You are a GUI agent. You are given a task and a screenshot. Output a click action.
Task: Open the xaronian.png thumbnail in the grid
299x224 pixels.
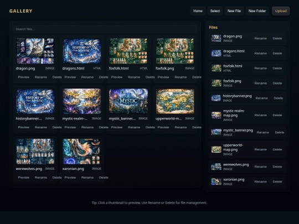click(82, 152)
